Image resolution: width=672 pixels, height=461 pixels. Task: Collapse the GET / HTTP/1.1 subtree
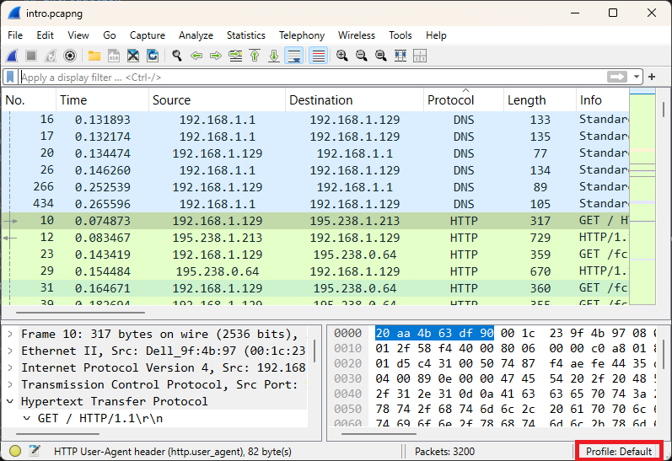[x=27, y=418]
